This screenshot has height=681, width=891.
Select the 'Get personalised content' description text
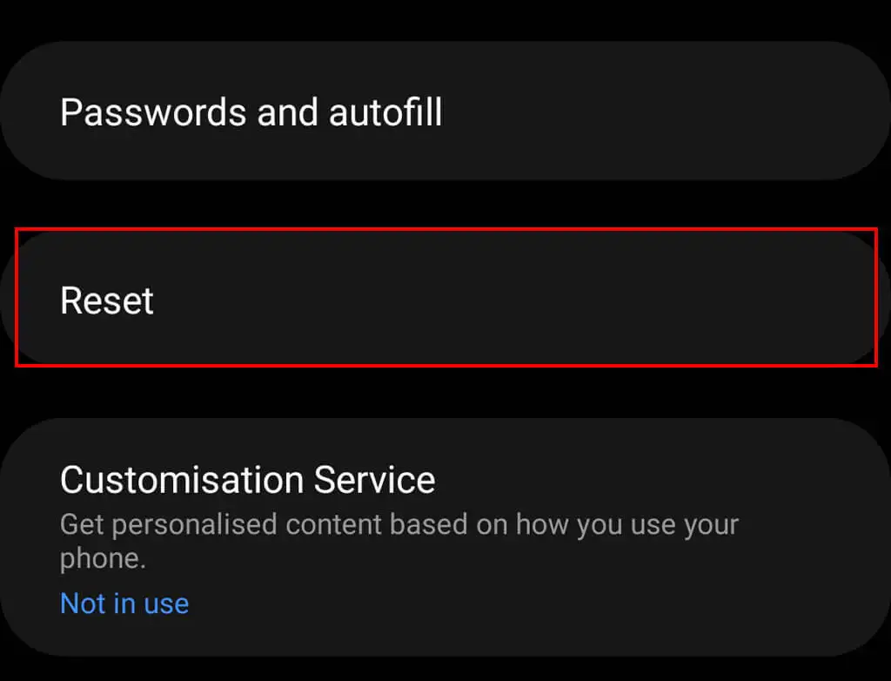pos(399,526)
